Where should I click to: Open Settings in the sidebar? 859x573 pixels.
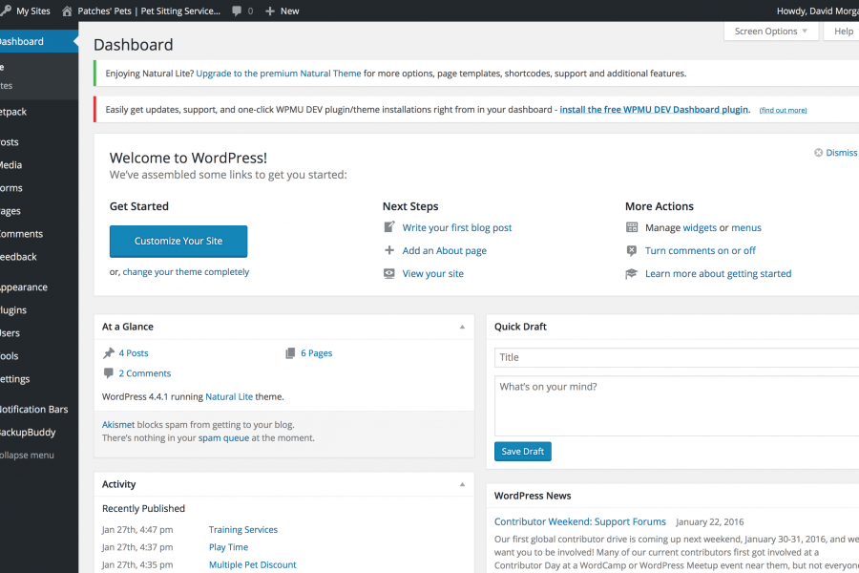[x=39, y=379]
